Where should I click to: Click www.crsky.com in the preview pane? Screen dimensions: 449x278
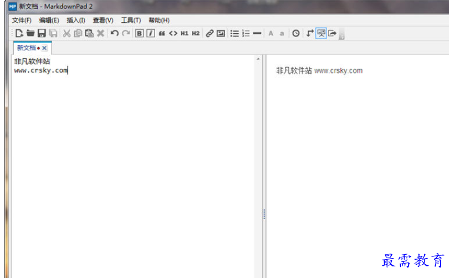(x=339, y=71)
